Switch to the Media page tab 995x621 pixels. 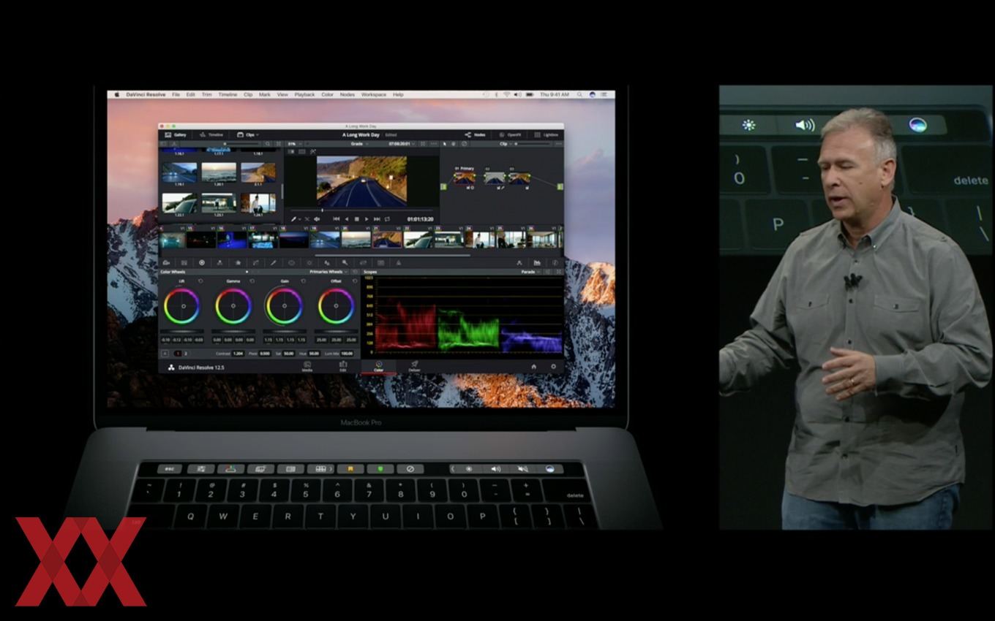pos(307,365)
